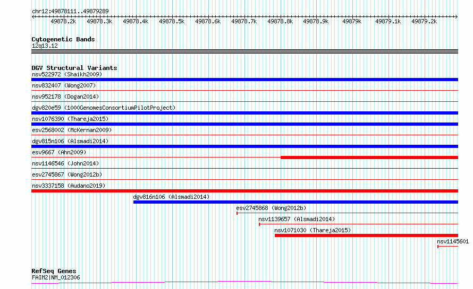Select the magenta FAIM2 gene track line

[244, 283]
